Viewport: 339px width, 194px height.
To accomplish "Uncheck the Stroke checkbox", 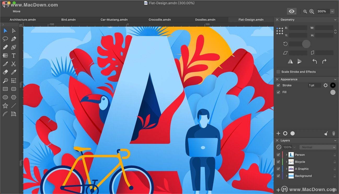I will click(x=278, y=85).
